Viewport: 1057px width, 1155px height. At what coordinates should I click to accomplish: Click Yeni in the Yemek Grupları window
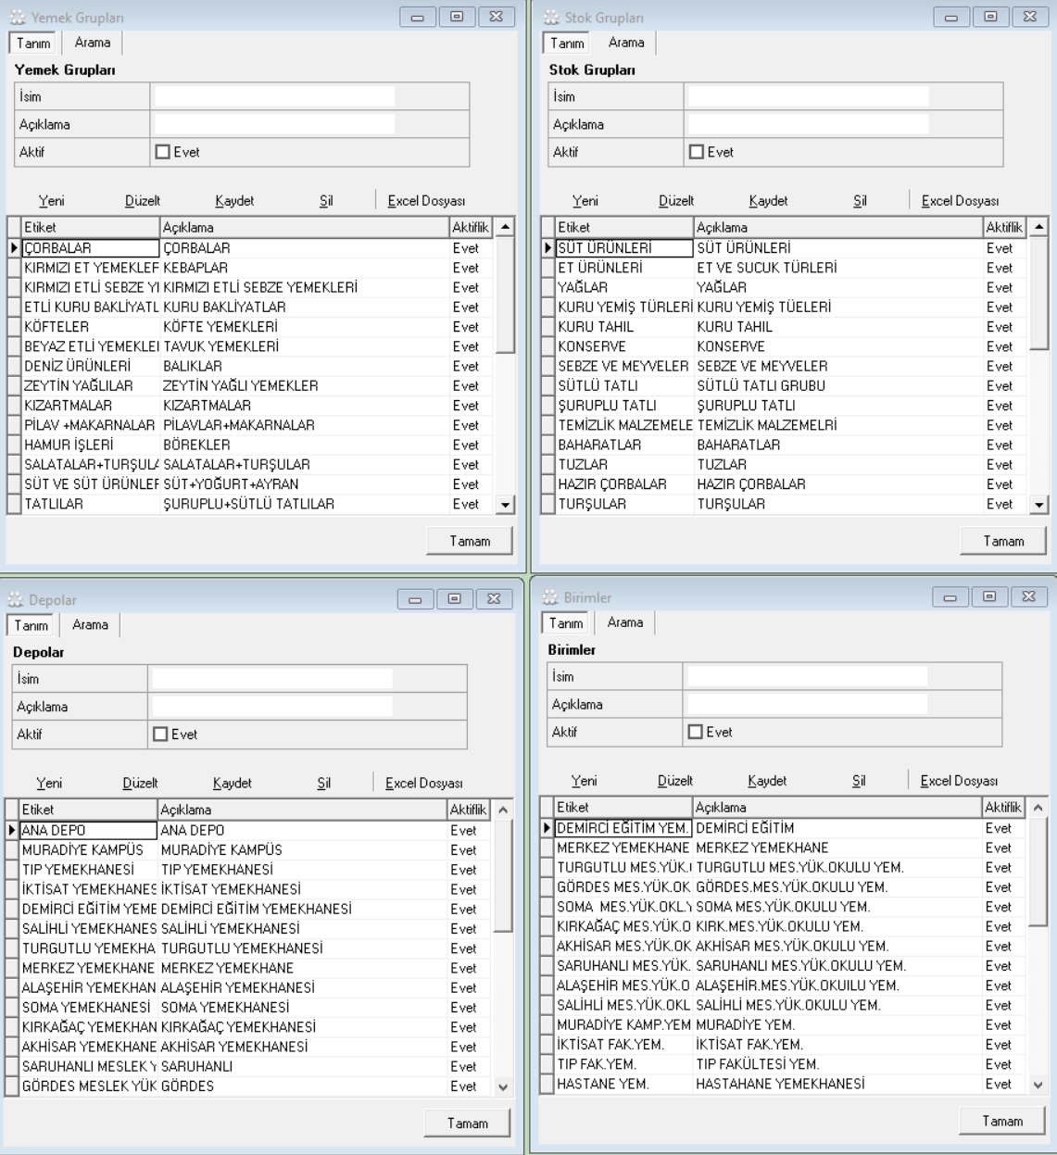[x=52, y=201]
